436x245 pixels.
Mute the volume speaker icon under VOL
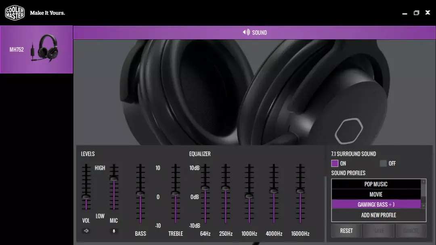coord(86,230)
